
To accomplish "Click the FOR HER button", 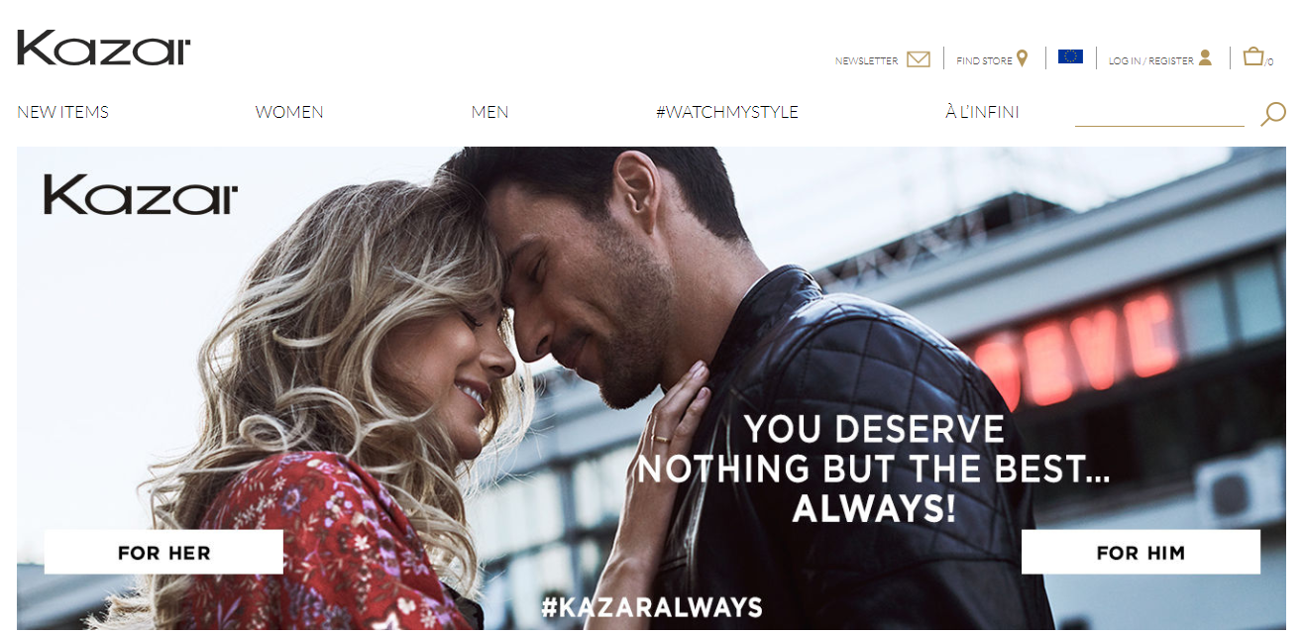I will tap(163, 552).
